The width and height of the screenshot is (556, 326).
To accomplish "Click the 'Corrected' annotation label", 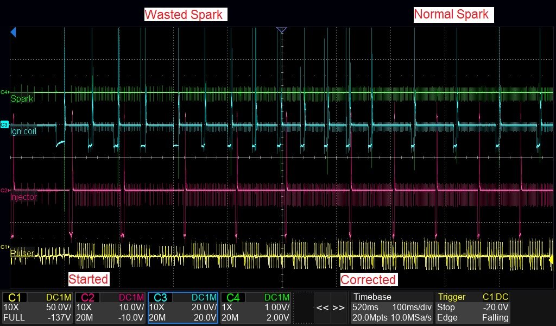I will pyautogui.click(x=369, y=280).
